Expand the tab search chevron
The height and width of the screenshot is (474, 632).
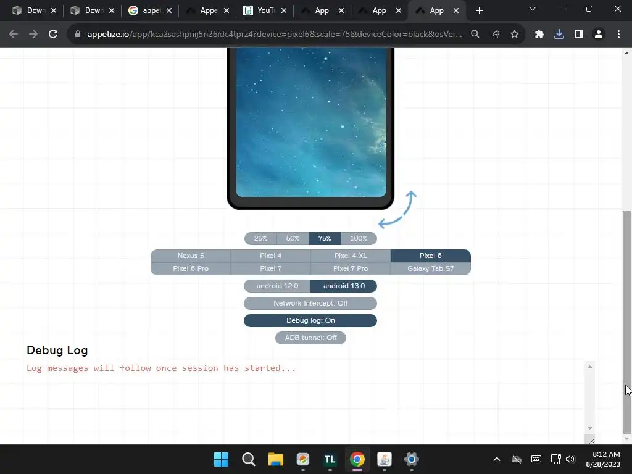tap(533, 9)
